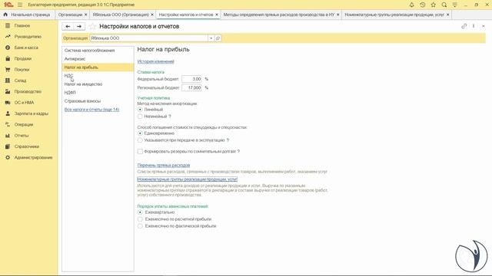
Task: Copy link to this page icon
Action: click(464, 26)
